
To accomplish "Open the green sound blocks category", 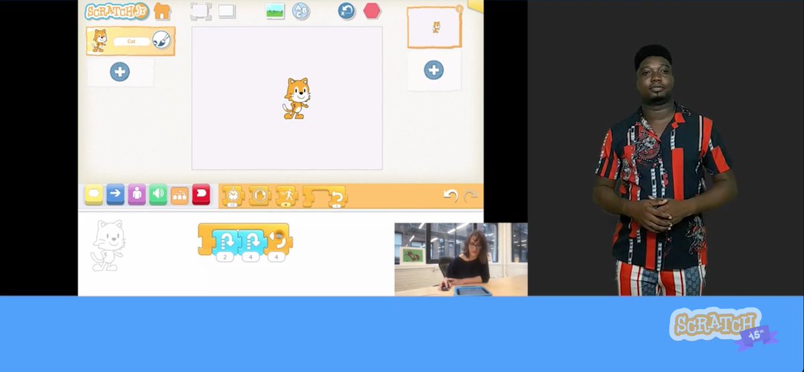I will point(158,194).
